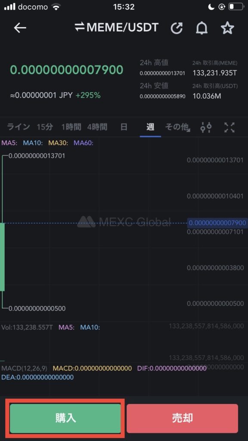Open the その他 interval dropdown
Image resolution: width=248 pixels, height=441 pixels.
click(x=177, y=127)
